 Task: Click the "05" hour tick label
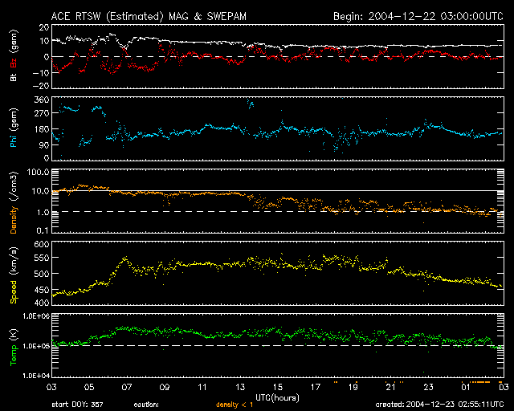[89, 387]
